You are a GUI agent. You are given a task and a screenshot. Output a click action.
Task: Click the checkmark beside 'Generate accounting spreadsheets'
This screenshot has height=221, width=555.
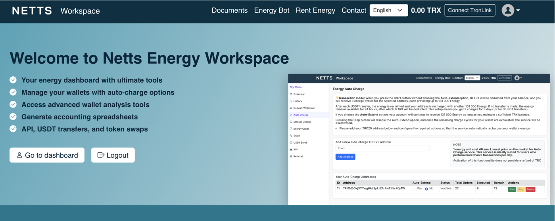[x=13, y=117]
